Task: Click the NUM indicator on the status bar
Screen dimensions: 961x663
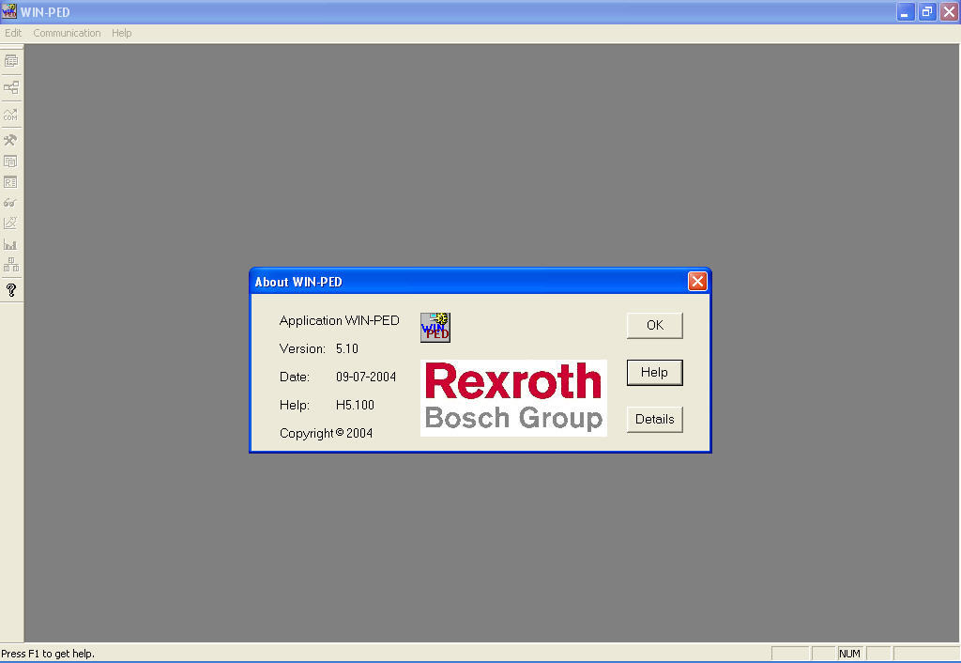Action: [849, 653]
